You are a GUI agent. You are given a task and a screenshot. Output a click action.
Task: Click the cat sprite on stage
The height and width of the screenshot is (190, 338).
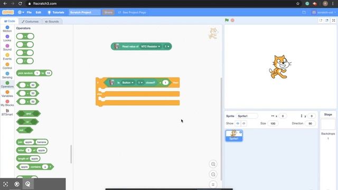280,67
